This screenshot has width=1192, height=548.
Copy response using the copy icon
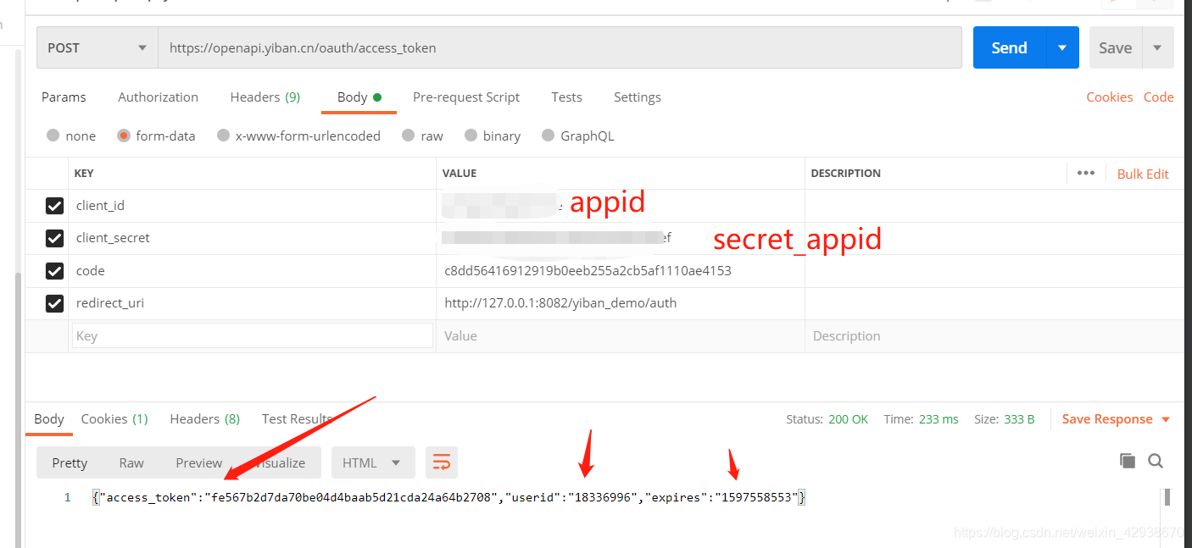pos(1127,461)
